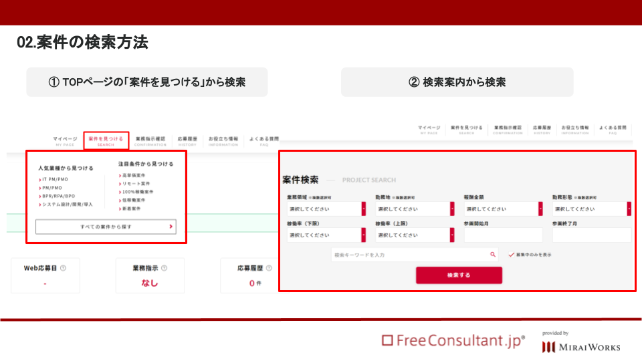Screen dimensions: 642x361
Task: Open the 勤務地 dropdown
Action: [415, 209]
